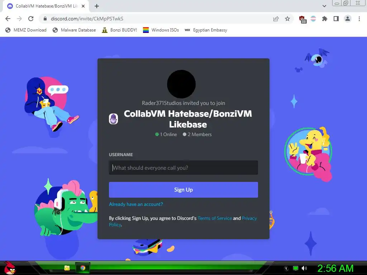Open the volume speaker tray icon
Screen dimensions: 367x275
(304, 268)
